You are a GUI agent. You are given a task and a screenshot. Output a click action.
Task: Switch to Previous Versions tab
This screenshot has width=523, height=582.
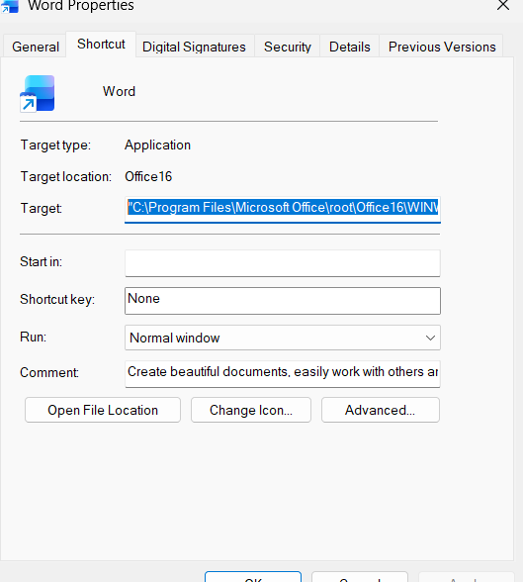pos(442,47)
